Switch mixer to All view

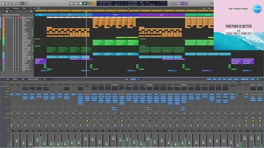tap(139, 79)
